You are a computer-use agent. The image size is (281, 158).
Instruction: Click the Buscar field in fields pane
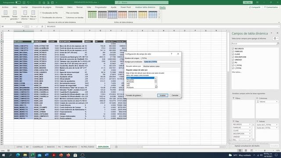(254, 43)
